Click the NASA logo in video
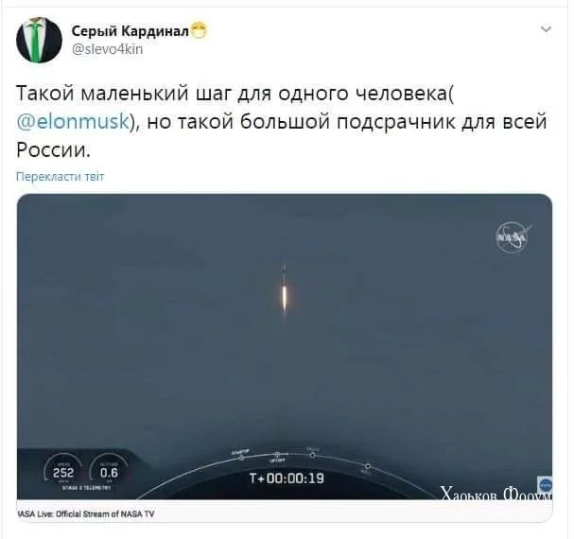574x539 pixels. pos(513,237)
